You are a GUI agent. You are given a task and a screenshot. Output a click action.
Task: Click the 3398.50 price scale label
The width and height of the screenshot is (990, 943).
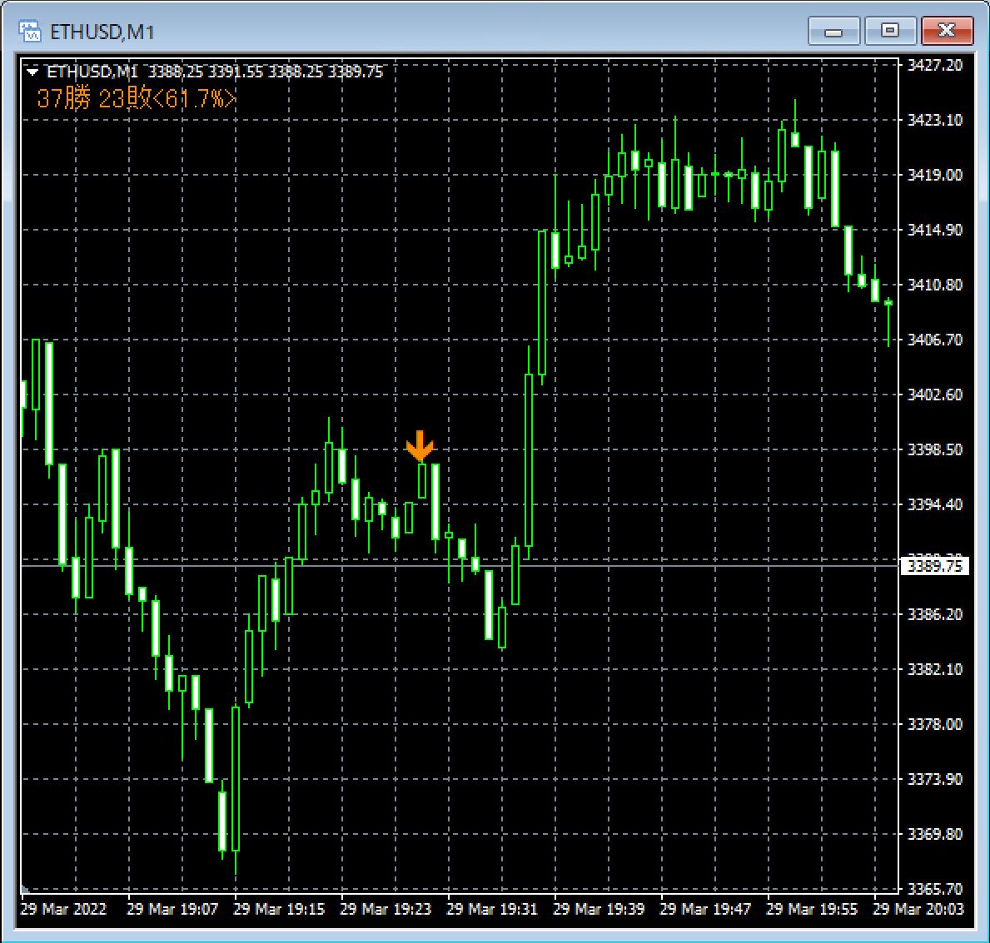tap(935, 449)
